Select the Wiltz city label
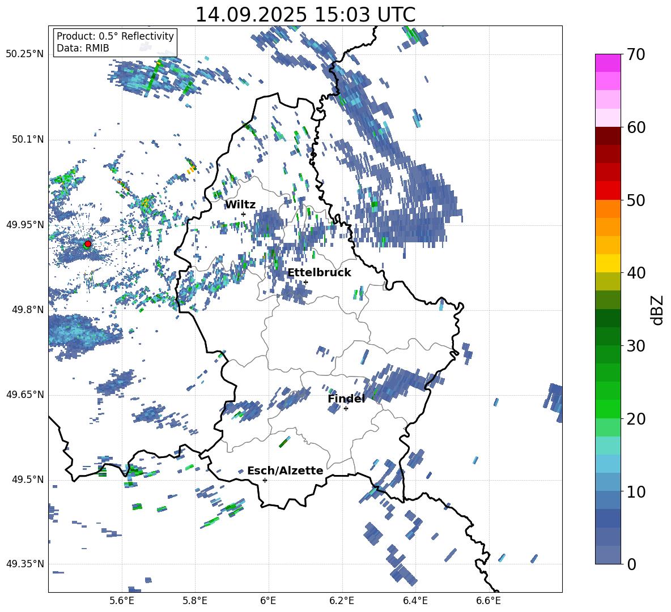Screen dimensions: 671x612 (x=240, y=205)
